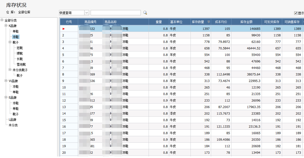
Task: Click stock amount 12190 cell
Action: click(x=246, y=88)
